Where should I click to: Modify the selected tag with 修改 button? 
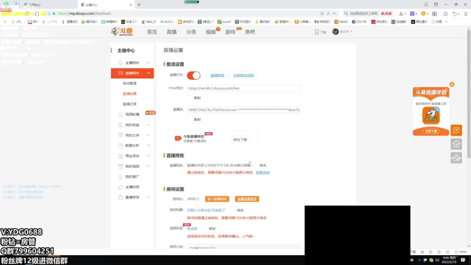(x=212, y=228)
